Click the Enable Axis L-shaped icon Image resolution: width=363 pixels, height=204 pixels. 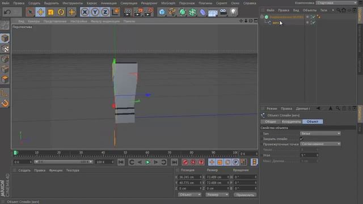click(5, 93)
